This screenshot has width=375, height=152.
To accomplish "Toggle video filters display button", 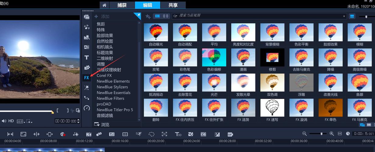I will 157,16.
